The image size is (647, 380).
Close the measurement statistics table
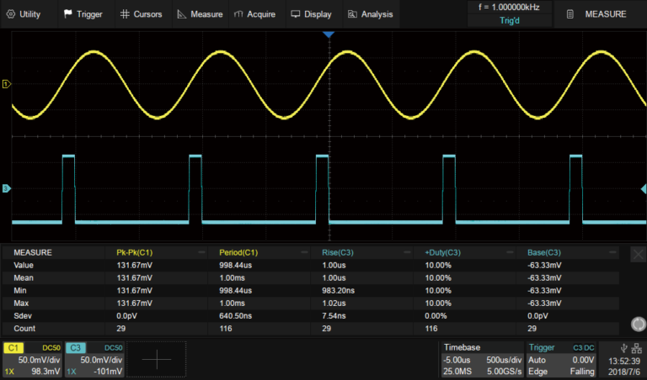[x=639, y=254]
